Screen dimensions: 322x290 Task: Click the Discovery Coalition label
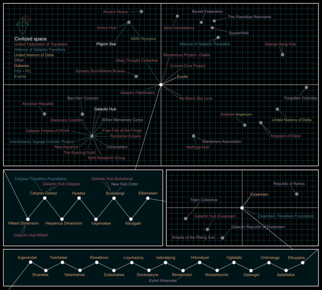pyautogui.click(x=67, y=120)
